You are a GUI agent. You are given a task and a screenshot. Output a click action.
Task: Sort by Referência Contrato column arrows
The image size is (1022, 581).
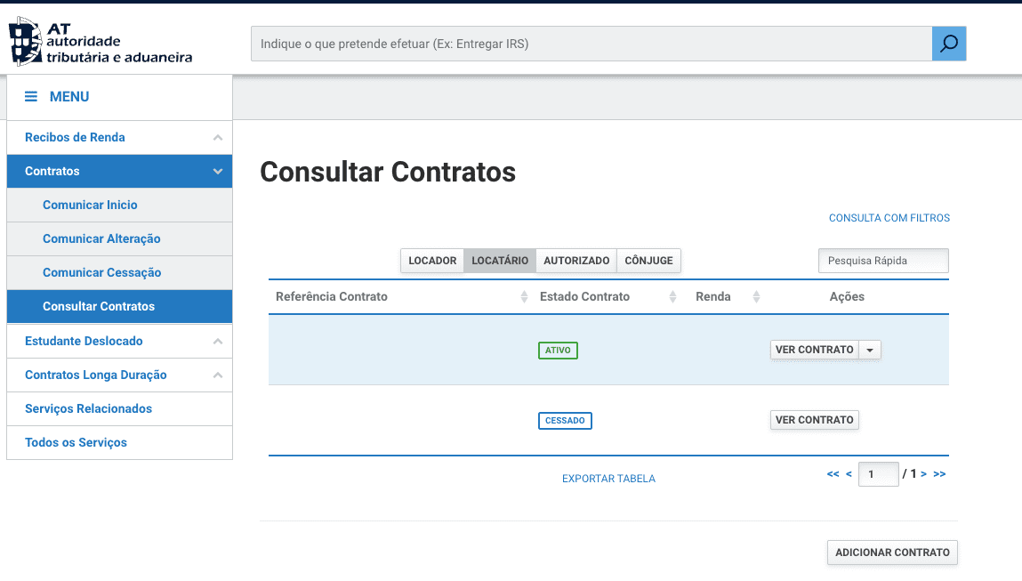coord(524,296)
